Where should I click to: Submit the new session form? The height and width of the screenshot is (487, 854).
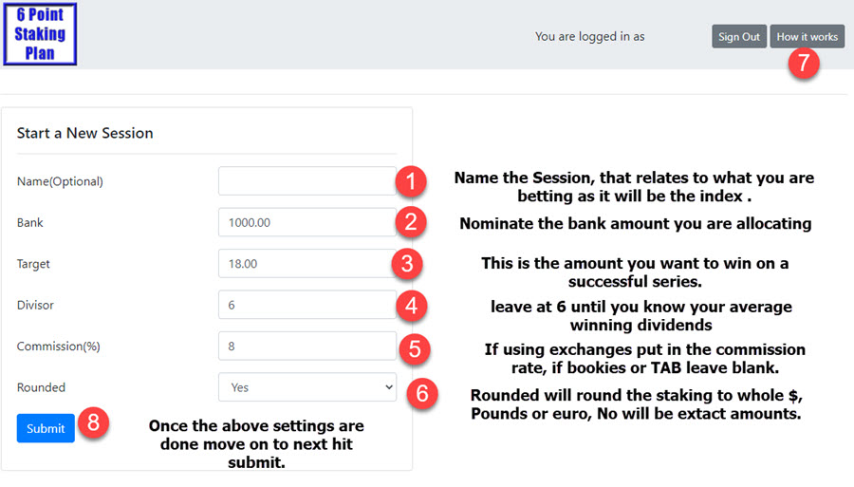coord(46,428)
